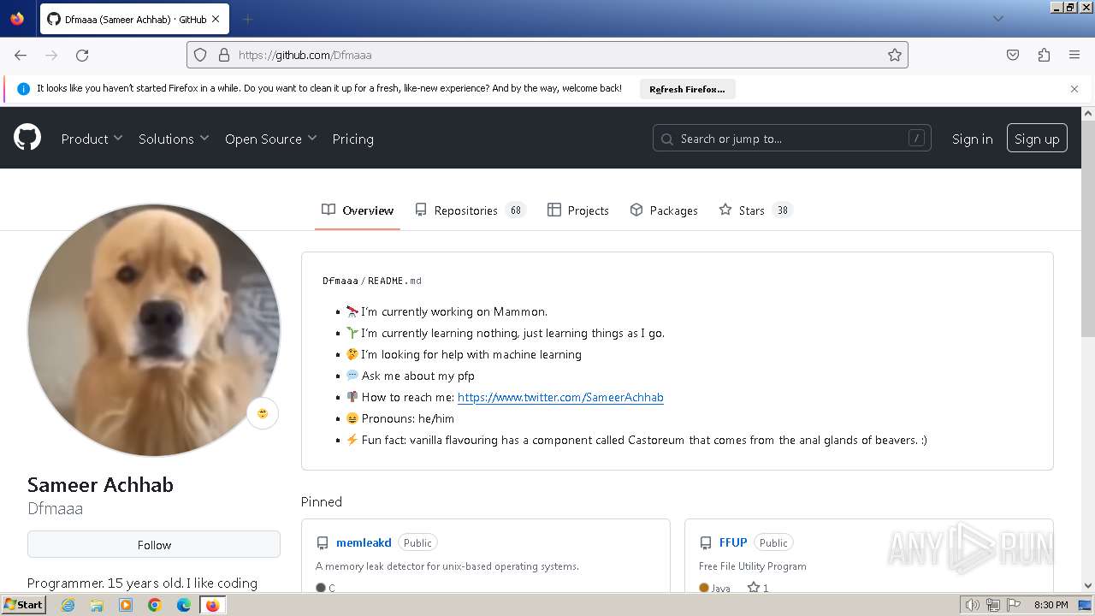1095x616 pixels.
Task: Click the repo icon beside memleakd
Action: (x=323, y=542)
